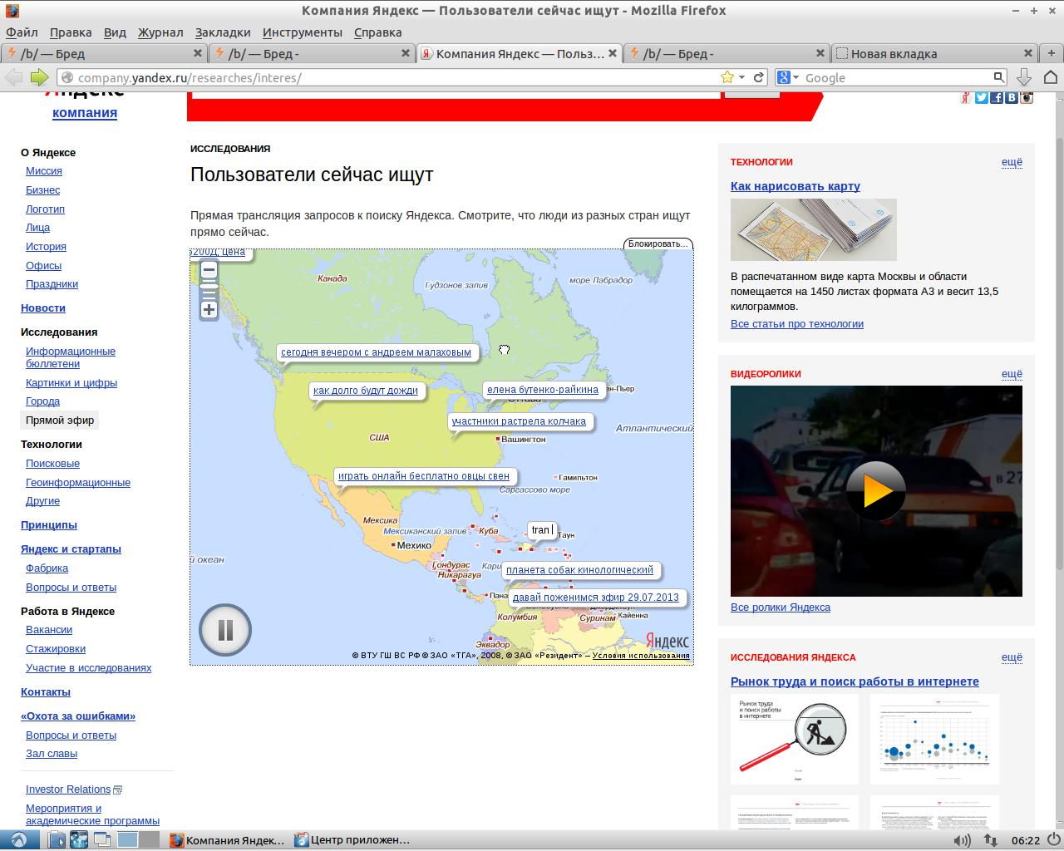Pause the live search query stream
This screenshot has width=1064, height=851.
(x=225, y=630)
